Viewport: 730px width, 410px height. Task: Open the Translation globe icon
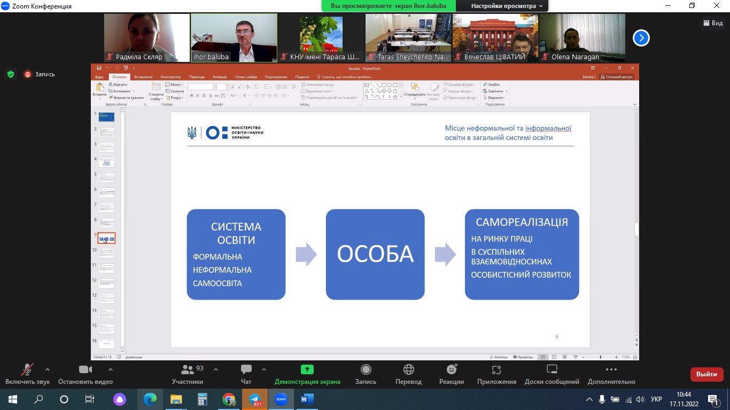[408, 374]
